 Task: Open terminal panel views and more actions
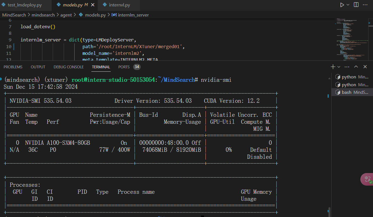347,67
